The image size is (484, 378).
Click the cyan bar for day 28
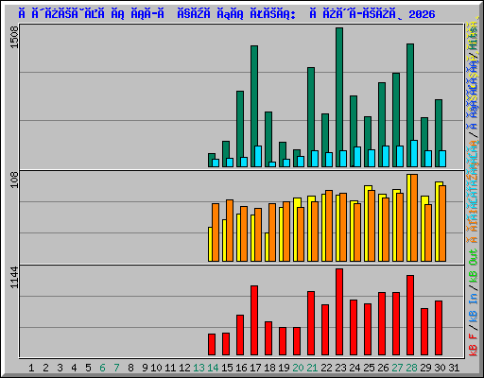coord(414,153)
